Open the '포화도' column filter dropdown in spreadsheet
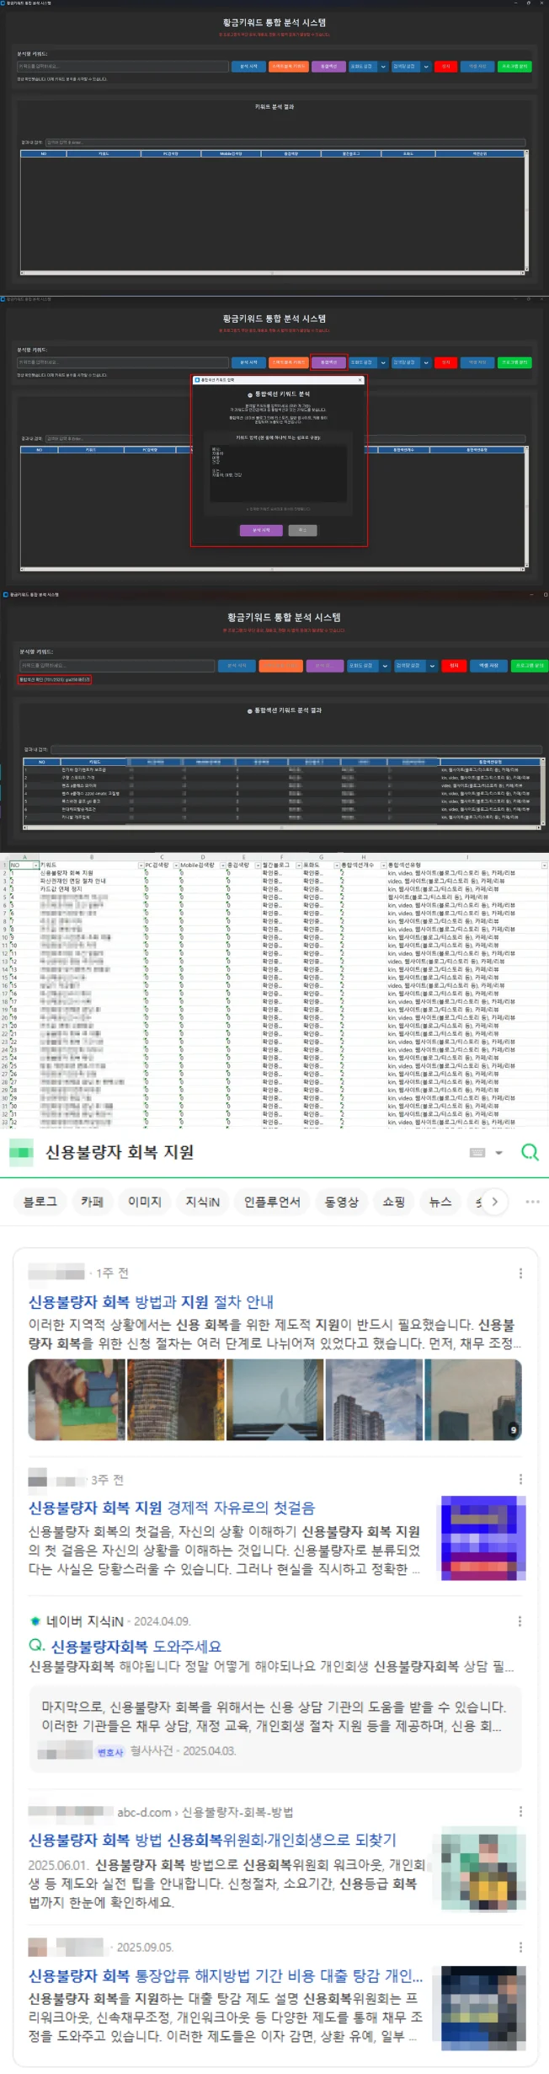This screenshot has width=549, height=2074. point(337,866)
